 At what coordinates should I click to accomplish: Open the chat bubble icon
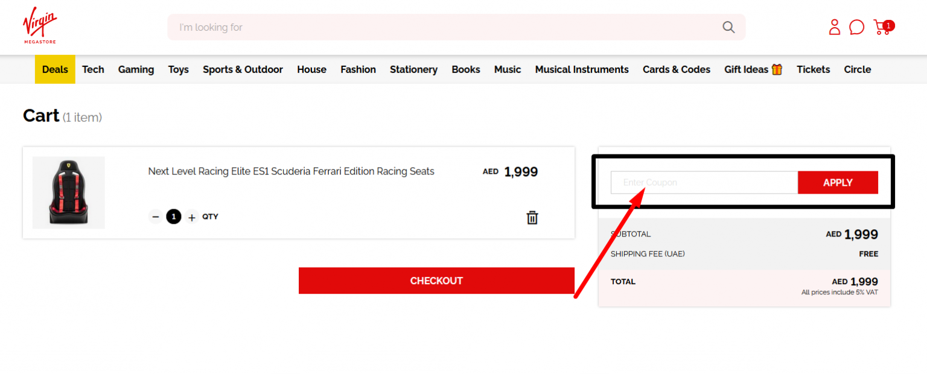[x=856, y=27]
